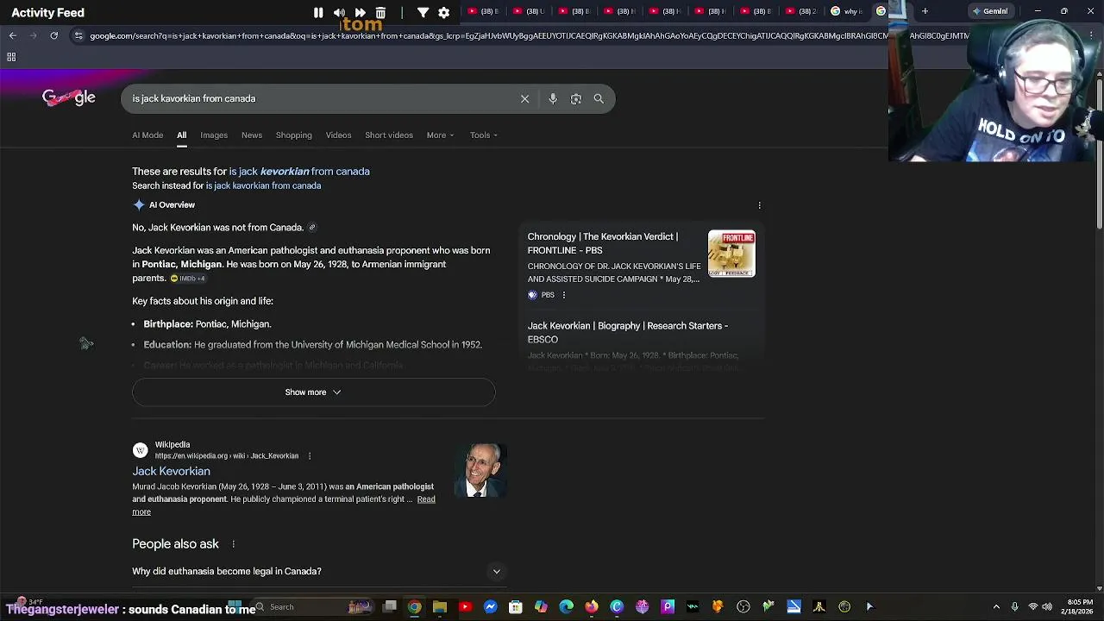The height and width of the screenshot is (621, 1104).
Task: Open the EBSCO Jack Kevorkian biography source
Action: [x=628, y=333]
